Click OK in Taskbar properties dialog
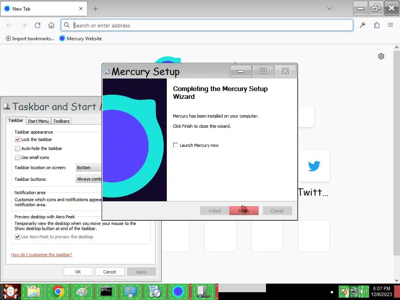This screenshot has height=300, width=400. (78, 272)
